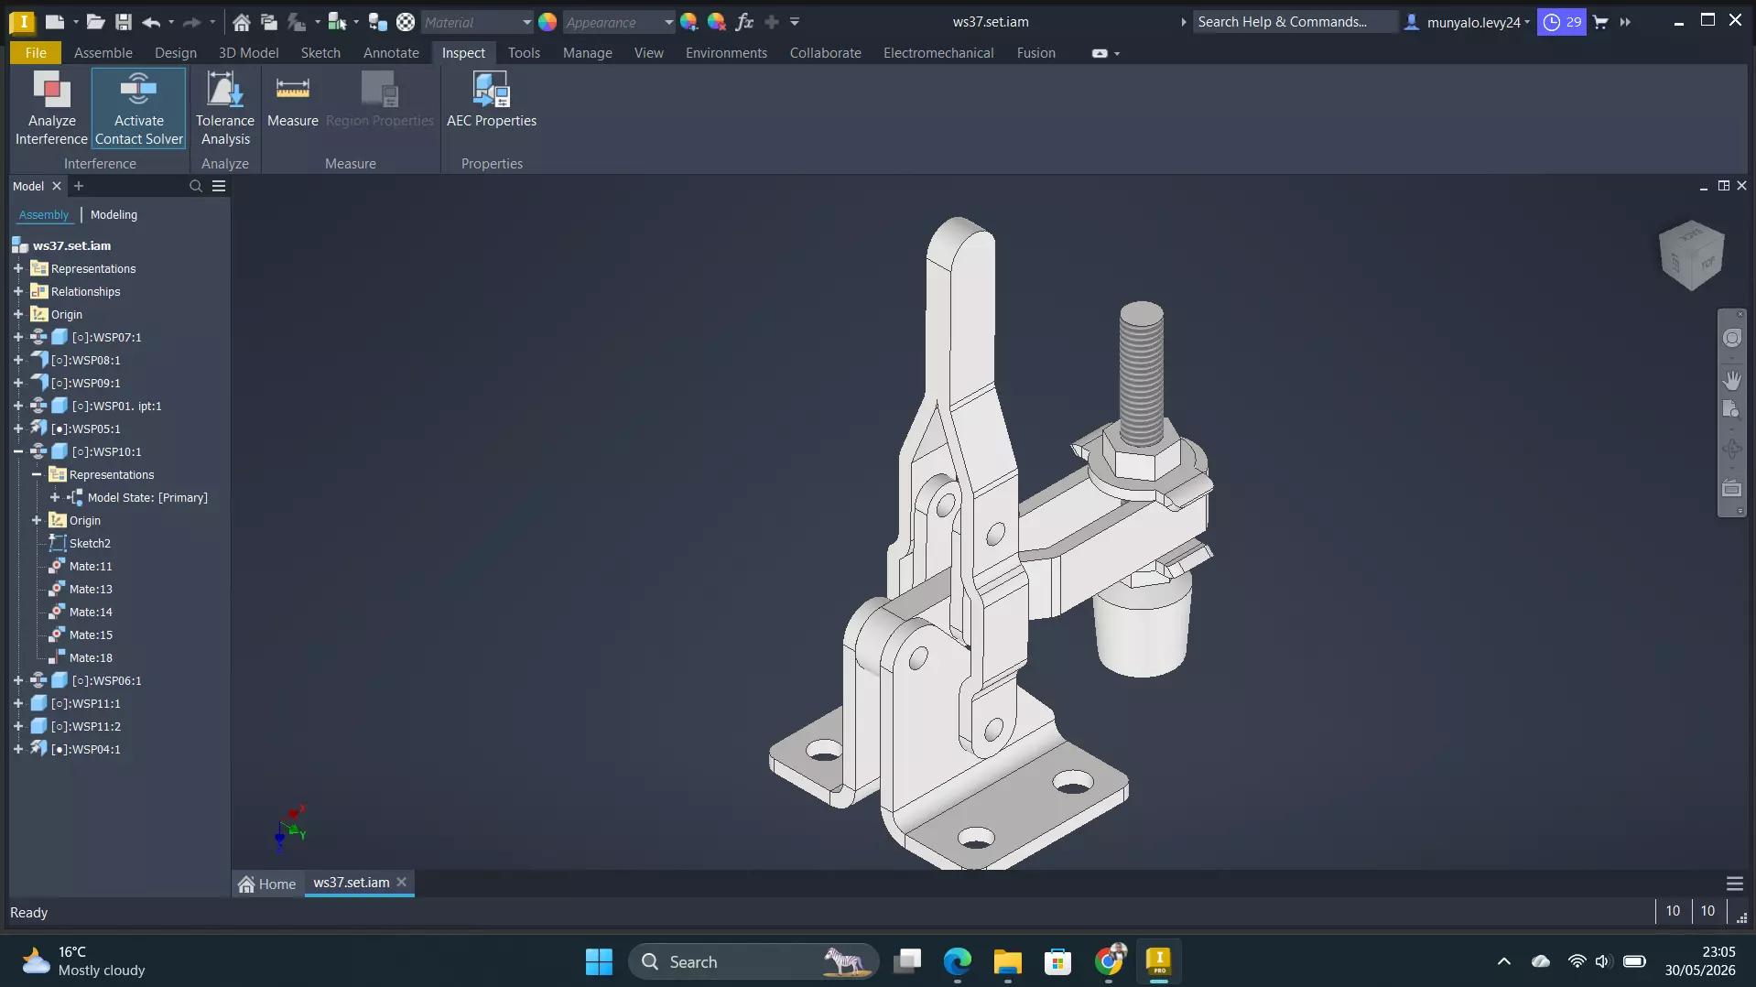Open the Design ribbon tab
The height and width of the screenshot is (987, 1756).
176,53
